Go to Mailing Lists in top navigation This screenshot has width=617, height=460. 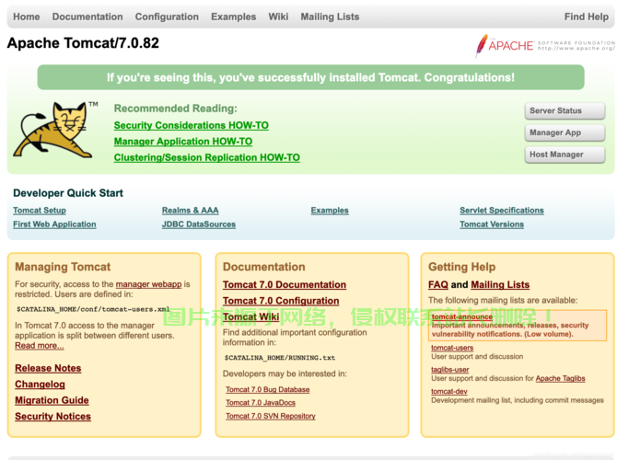tap(330, 17)
